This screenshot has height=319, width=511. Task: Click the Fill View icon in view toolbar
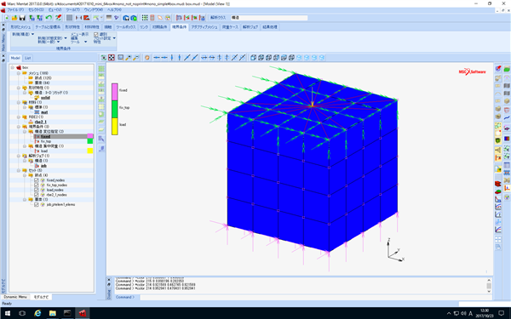tap(112, 58)
